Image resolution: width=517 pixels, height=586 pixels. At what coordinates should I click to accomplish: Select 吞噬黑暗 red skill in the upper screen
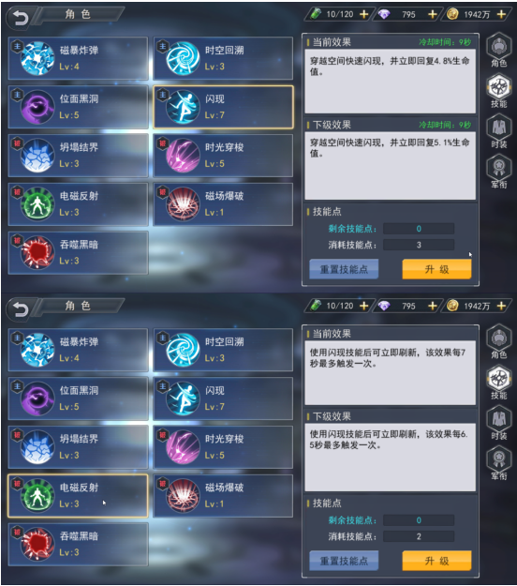[78, 252]
